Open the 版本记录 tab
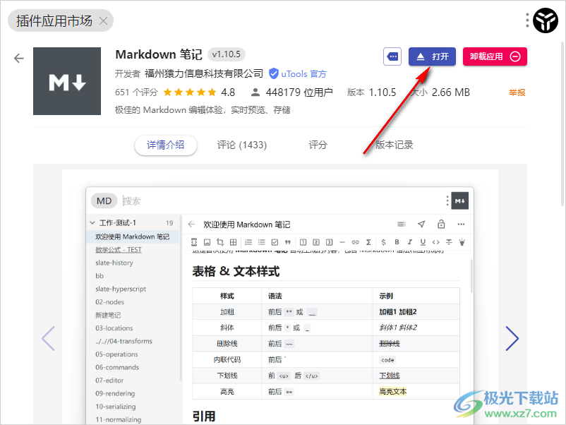Viewport: 566px width, 425px height. pos(395,145)
